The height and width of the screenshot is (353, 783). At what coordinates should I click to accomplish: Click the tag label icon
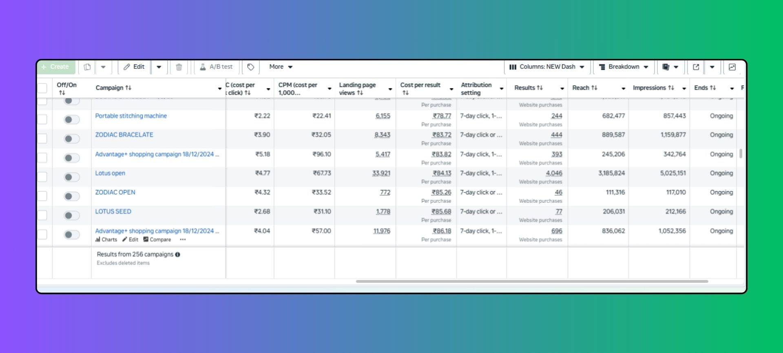tap(251, 67)
